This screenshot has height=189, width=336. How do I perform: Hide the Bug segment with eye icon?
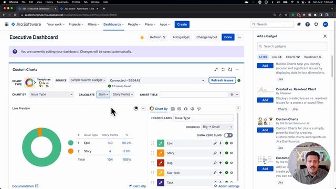232,163
